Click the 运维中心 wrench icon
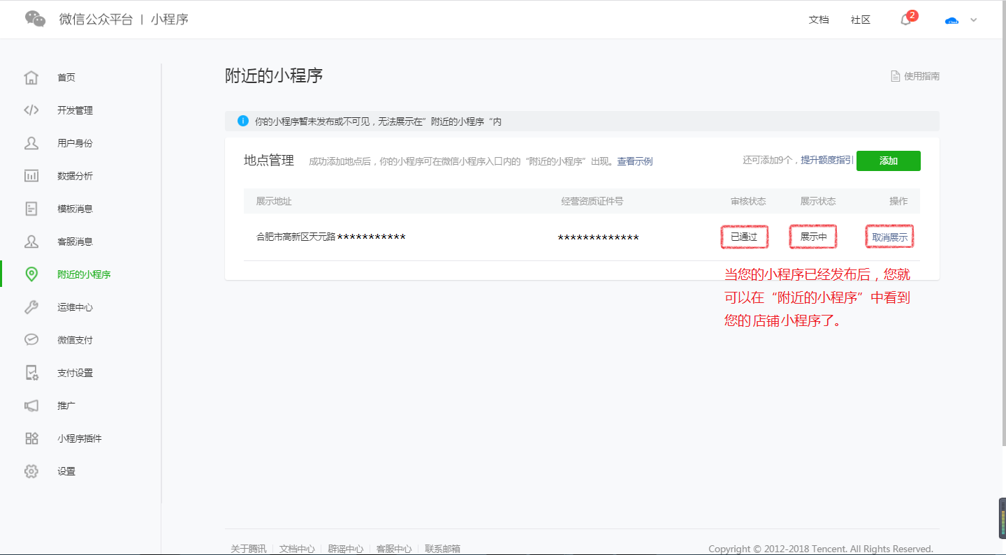This screenshot has height=555, width=1006. click(31, 307)
